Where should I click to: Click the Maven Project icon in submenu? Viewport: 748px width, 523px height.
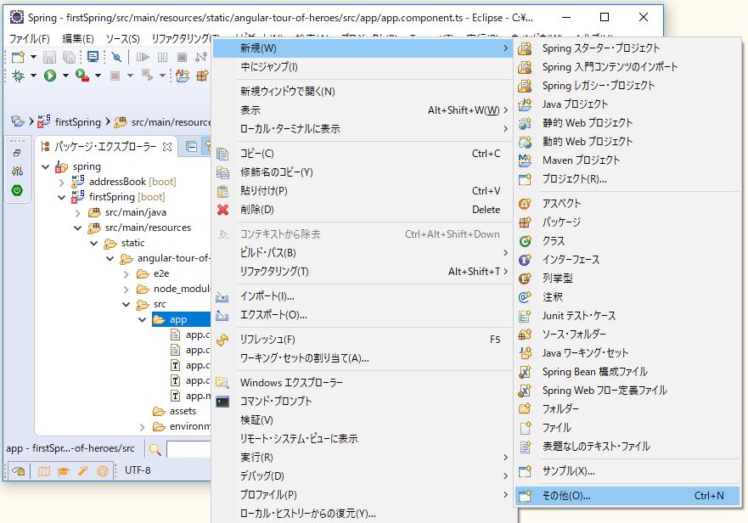point(525,160)
